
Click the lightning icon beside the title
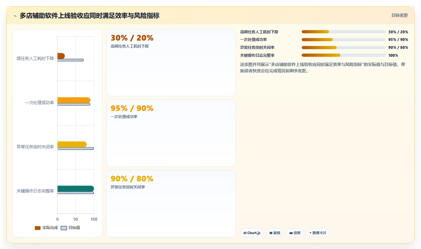(x=15, y=16)
